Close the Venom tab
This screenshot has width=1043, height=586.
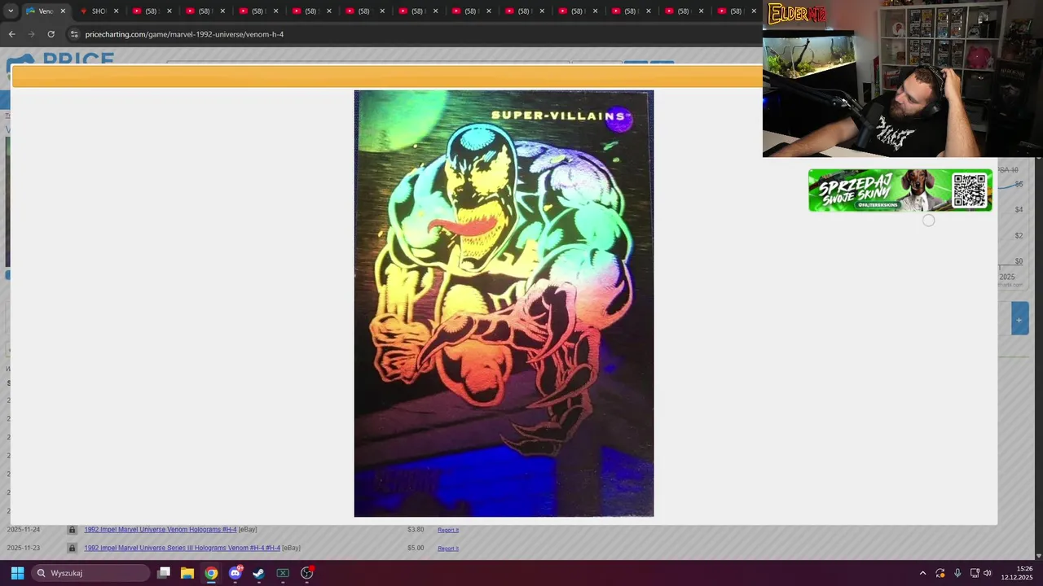pos(63,11)
